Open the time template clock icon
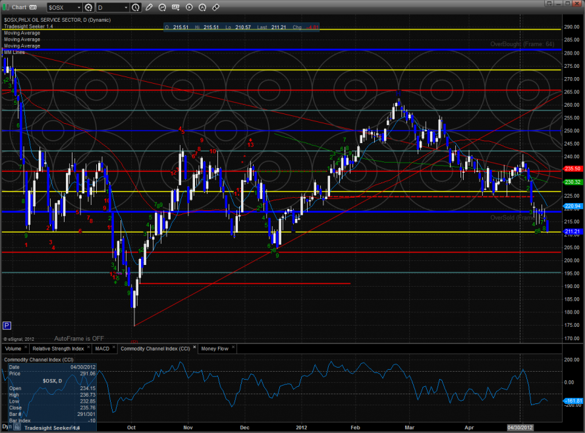The width and height of the screenshot is (585, 433). point(135,7)
